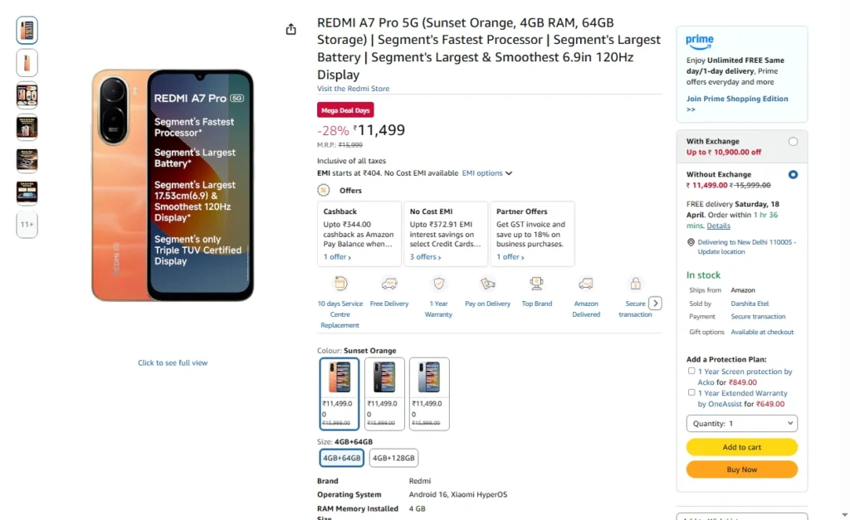The width and height of the screenshot is (850, 520).
Task: Open the Visit the Redmi Store link
Action: point(353,88)
